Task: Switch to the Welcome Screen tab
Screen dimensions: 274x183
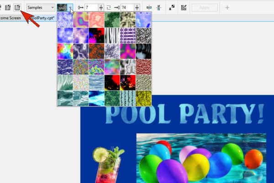Action: (10, 17)
